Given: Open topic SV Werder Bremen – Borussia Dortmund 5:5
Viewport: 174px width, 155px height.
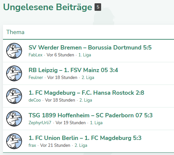Looking at the screenshot, I should pyautogui.click(x=90, y=48).
